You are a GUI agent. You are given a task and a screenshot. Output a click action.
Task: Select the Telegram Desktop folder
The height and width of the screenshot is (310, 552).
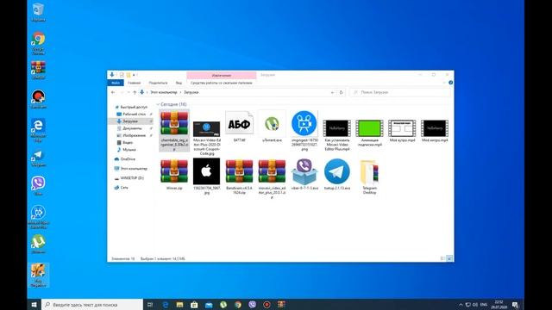click(369, 177)
